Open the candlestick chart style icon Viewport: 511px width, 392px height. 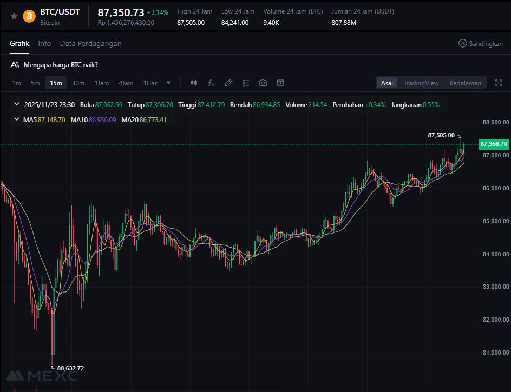194,83
